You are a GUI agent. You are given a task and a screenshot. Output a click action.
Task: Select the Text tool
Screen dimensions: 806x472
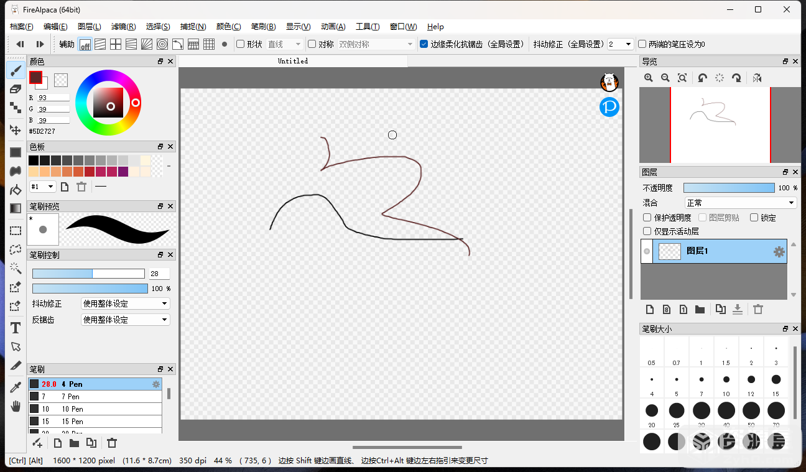[16, 328]
